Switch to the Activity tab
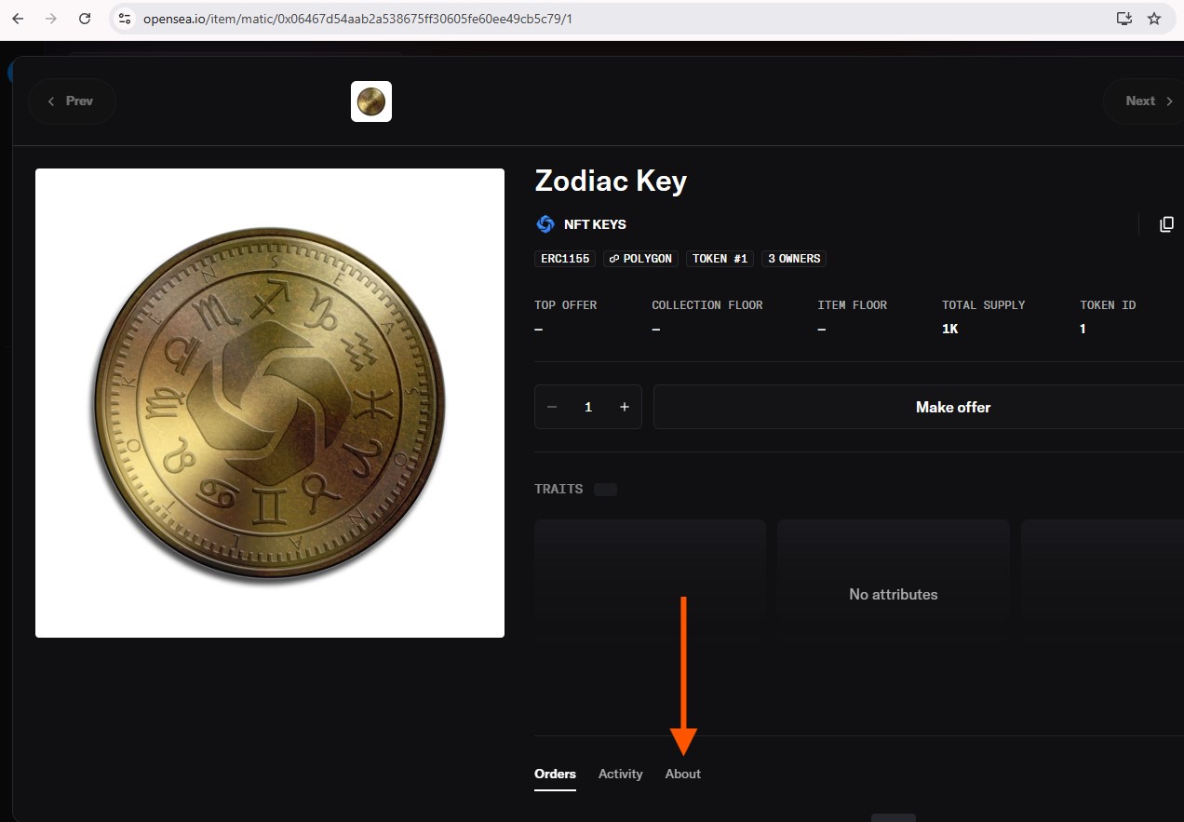 pyautogui.click(x=620, y=775)
